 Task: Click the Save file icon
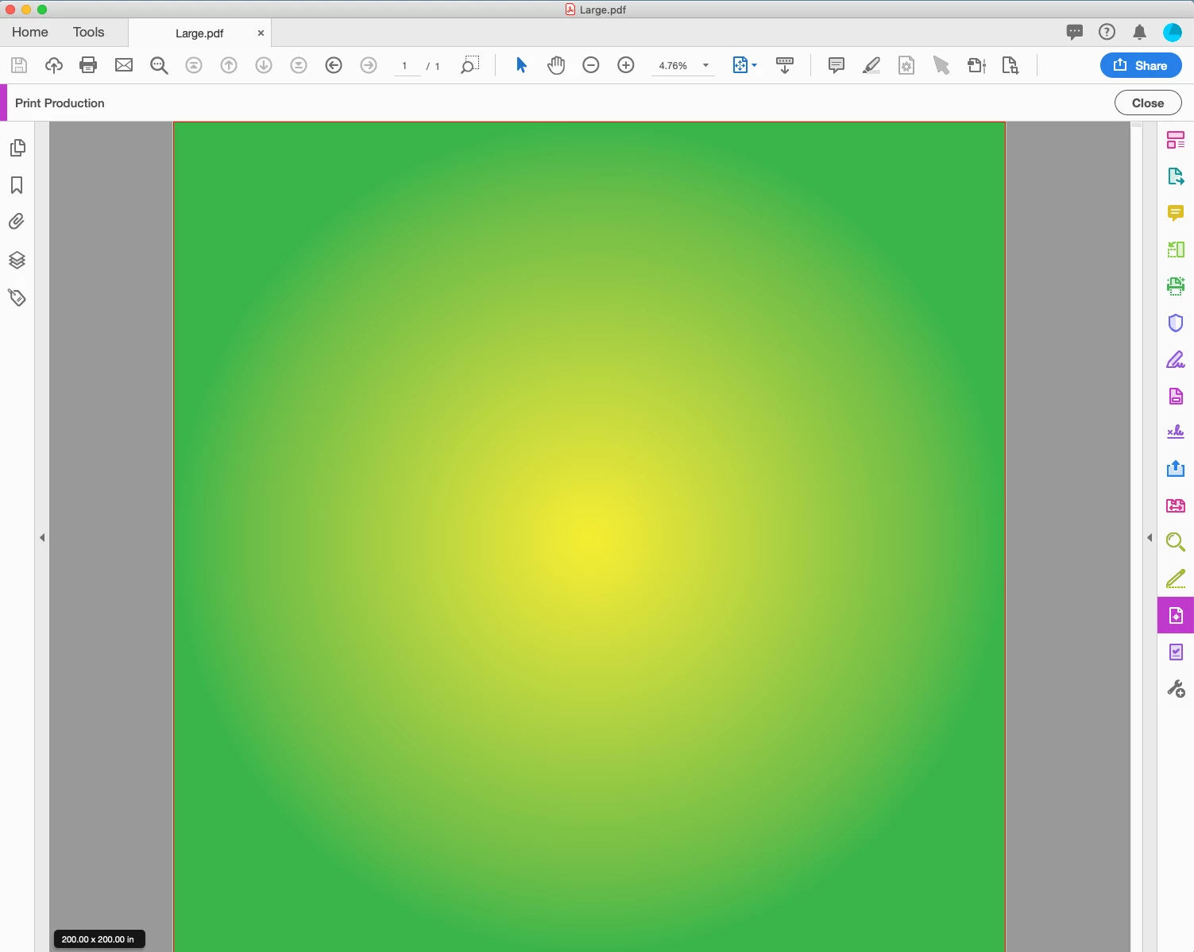click(19, 65)
